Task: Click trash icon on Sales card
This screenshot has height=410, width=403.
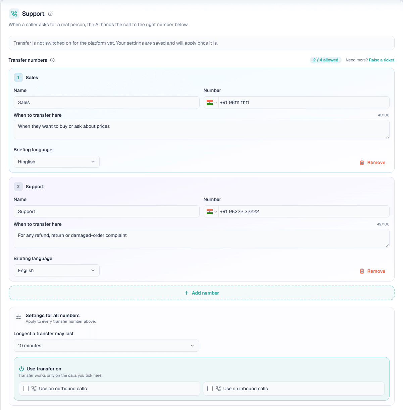Action: (362, 162)
